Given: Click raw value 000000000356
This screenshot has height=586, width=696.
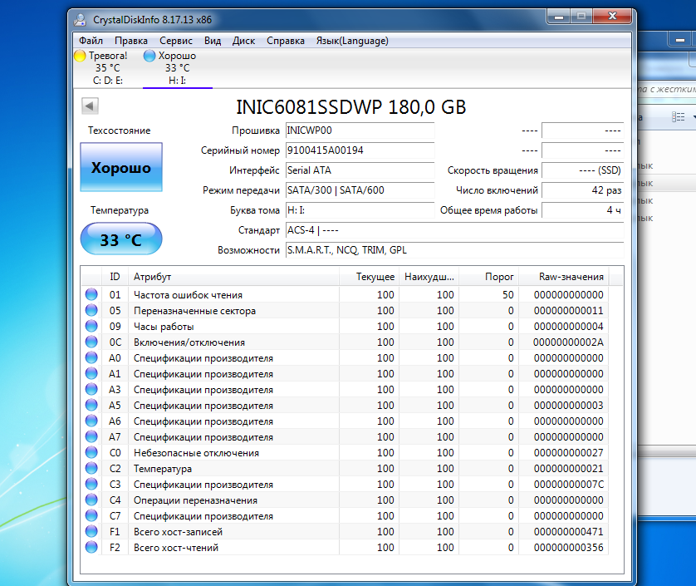Looking at the screenshot, I should (x=568, y=547).
